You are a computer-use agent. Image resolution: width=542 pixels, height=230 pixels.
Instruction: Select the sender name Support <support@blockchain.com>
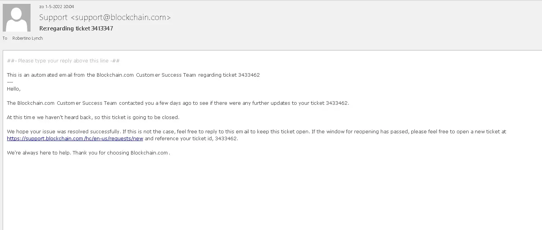tap(105, 17)
